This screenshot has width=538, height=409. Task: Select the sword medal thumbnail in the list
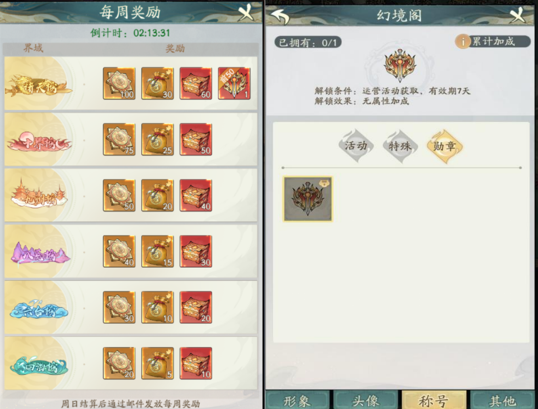click(308, 199)
